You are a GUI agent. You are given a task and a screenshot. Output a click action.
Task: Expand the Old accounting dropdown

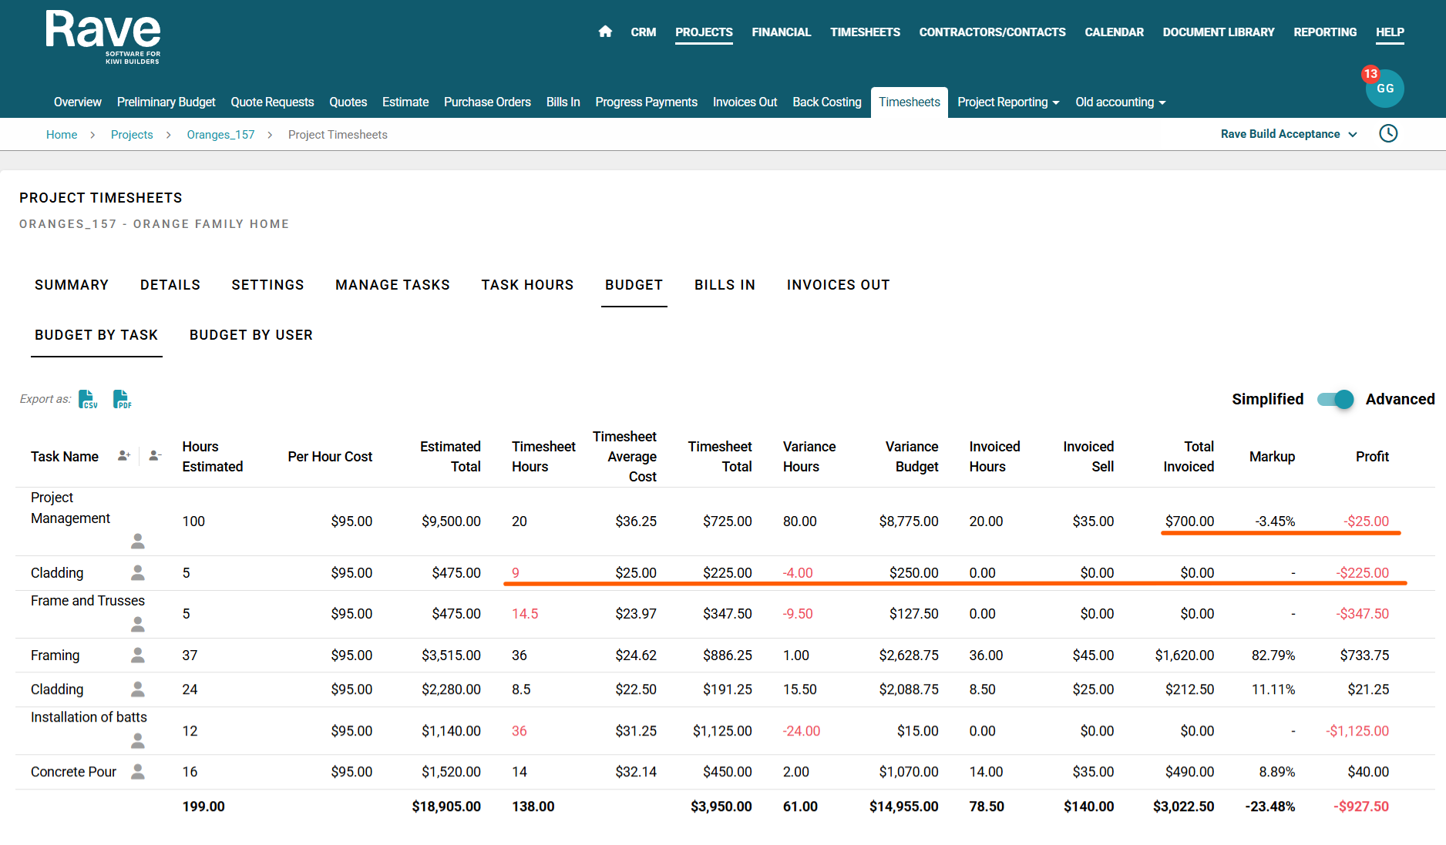[x=1120, y=102]
